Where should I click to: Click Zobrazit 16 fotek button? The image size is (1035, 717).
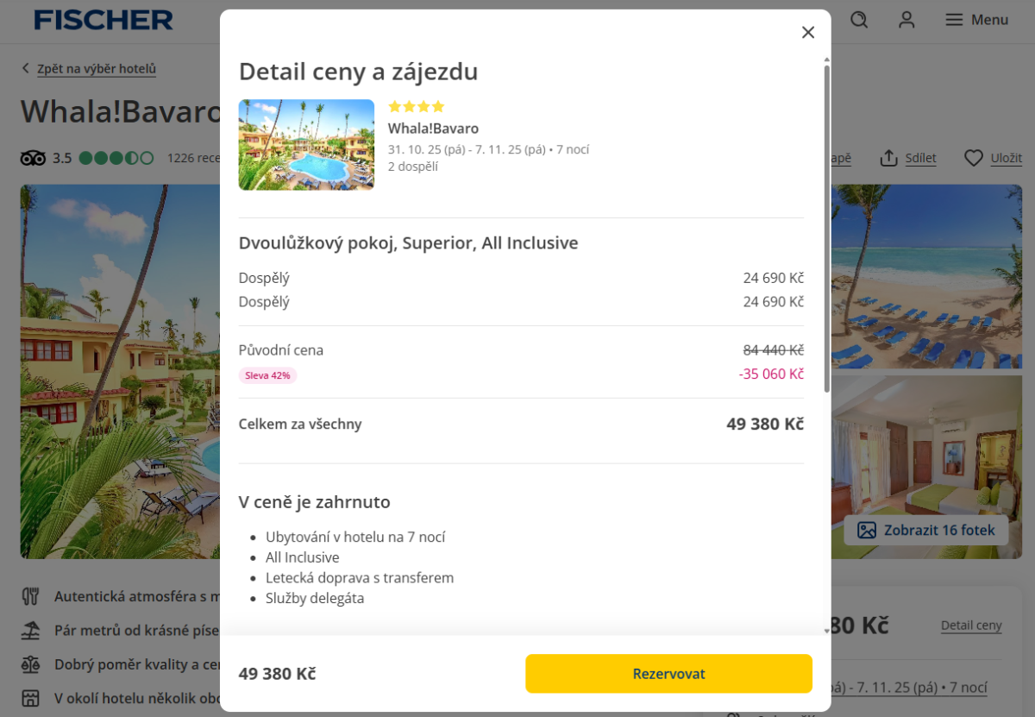click(x=926, y=531)
